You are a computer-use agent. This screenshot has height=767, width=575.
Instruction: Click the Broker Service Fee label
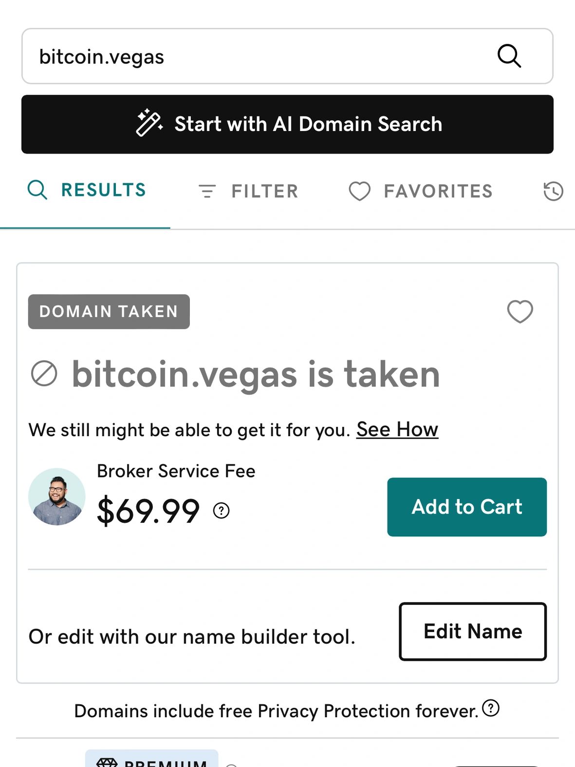click(x=176, y=471)
